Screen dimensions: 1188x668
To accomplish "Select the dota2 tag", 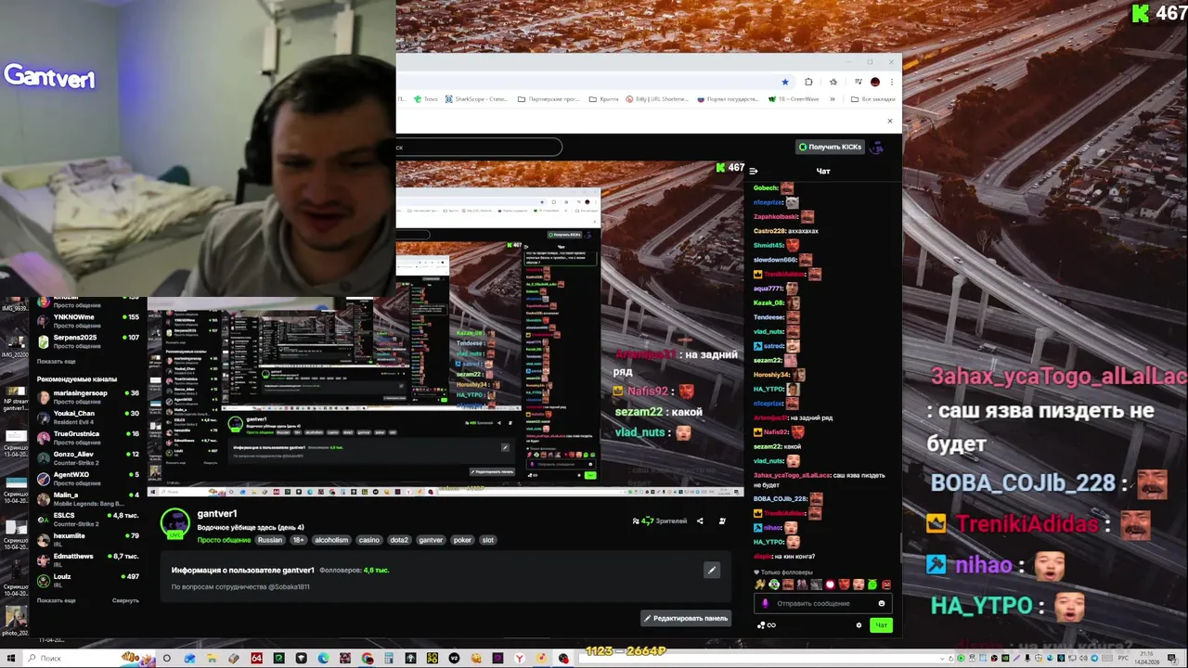I will click(x=398, y=540).
